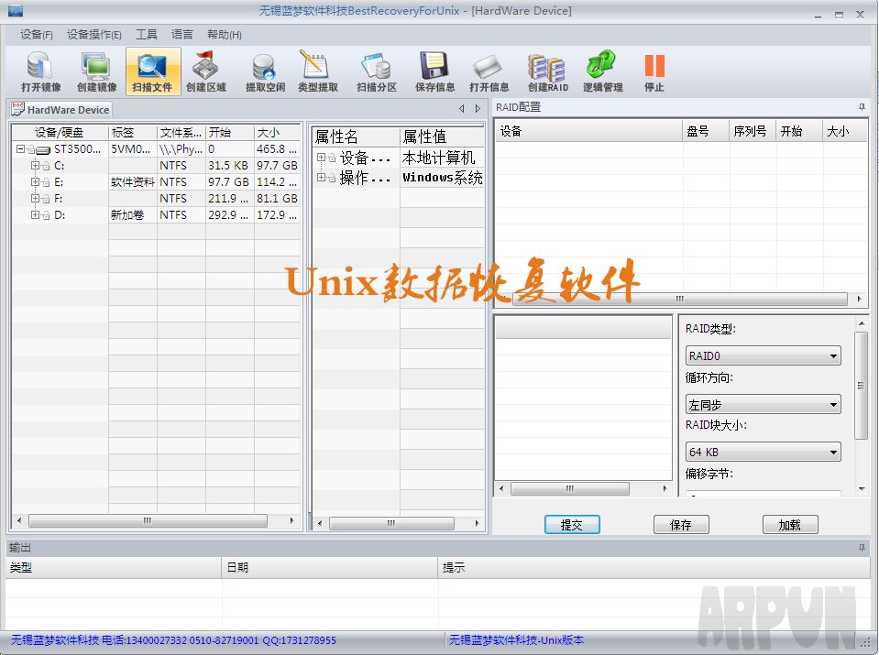Open the 创建RAID tool in toolbar
This screenshot has height=655, width=879.
(547, 71)
